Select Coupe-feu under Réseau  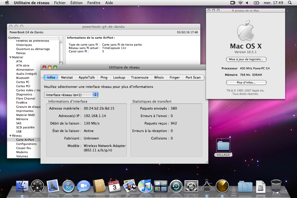pyautogui.click(x=24, y=148)
